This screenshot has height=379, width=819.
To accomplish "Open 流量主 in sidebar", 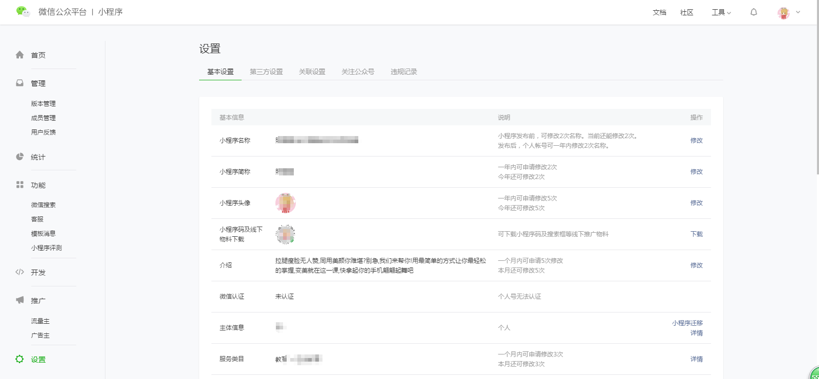I will pos(40,321).
